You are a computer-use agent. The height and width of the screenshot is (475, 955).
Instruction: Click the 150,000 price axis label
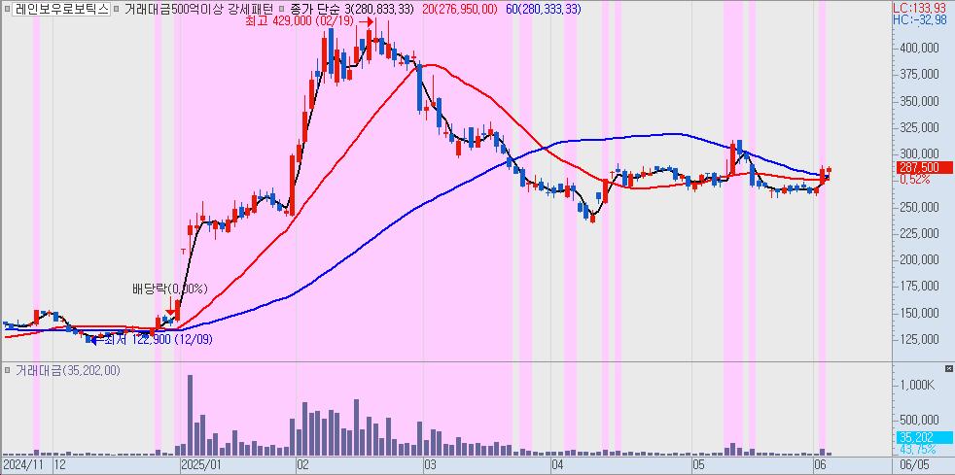918,313
